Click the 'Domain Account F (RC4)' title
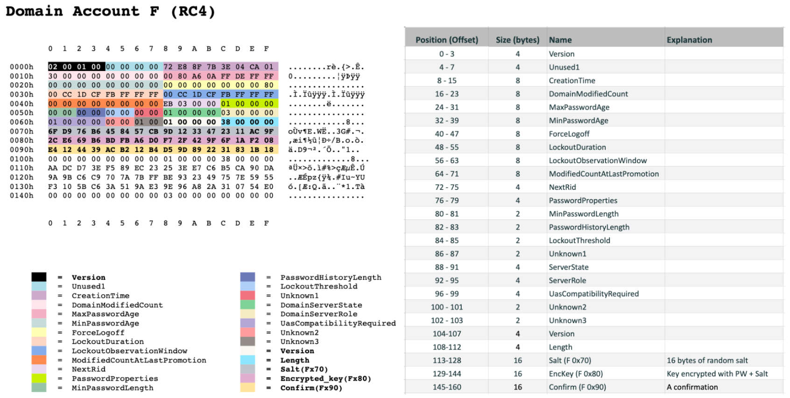 click(111, 11)
